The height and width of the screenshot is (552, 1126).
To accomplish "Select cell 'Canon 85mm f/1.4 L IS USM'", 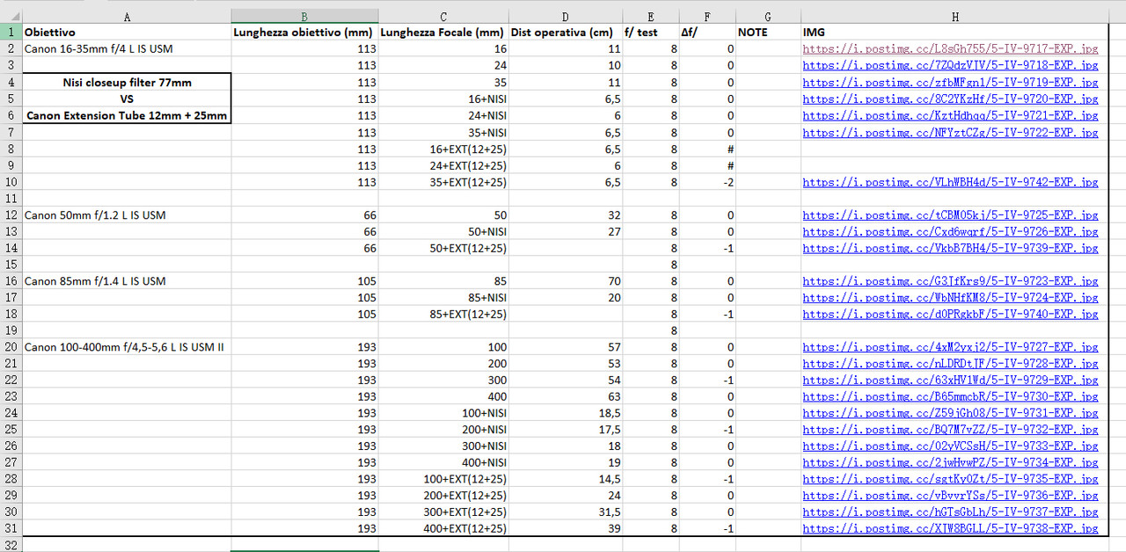I will click(x=127, y=281).
